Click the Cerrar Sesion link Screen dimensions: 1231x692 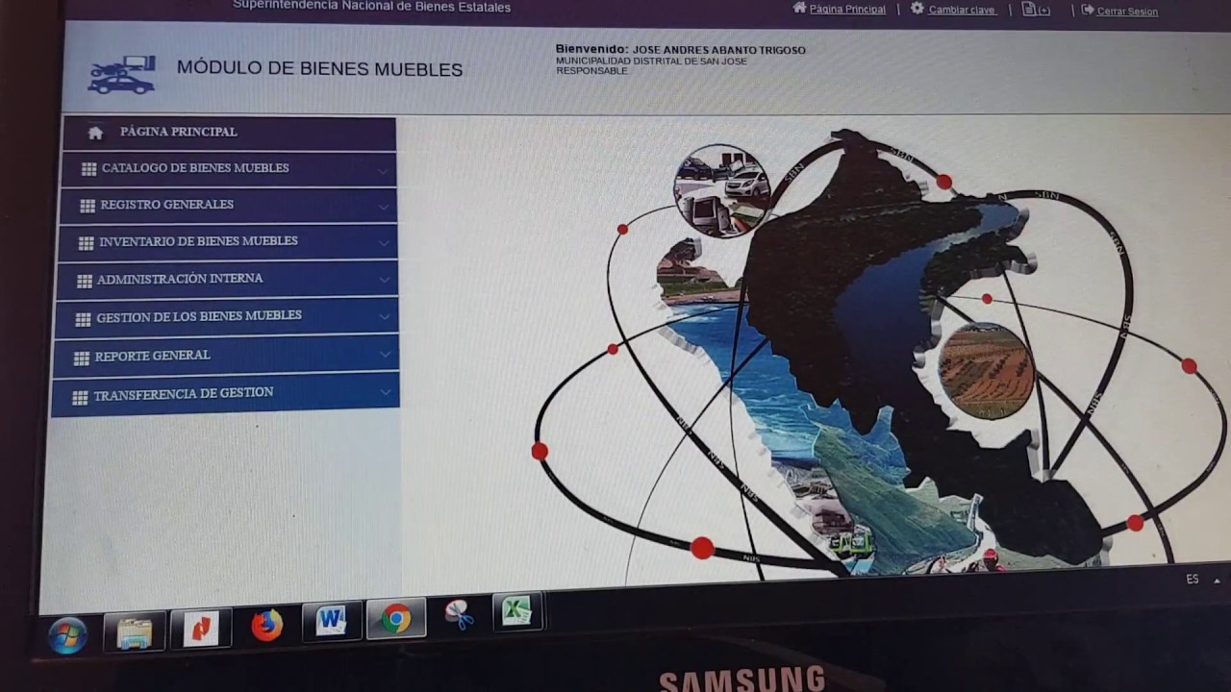1127,12
